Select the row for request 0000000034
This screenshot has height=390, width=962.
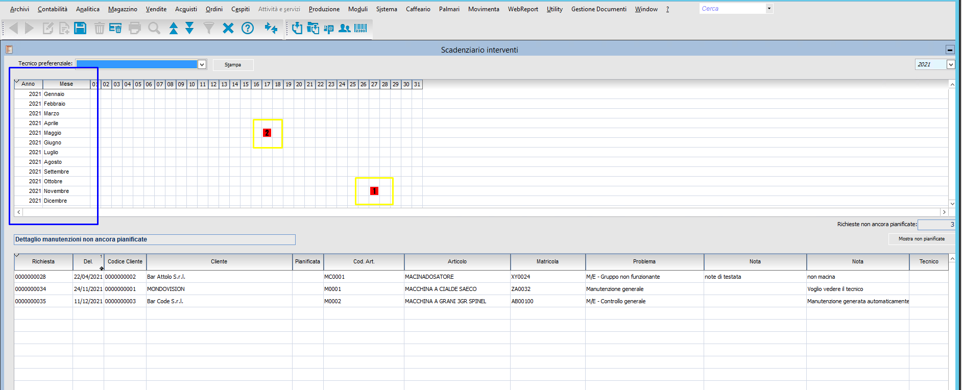pyautogui.click(x=481, y=289)
